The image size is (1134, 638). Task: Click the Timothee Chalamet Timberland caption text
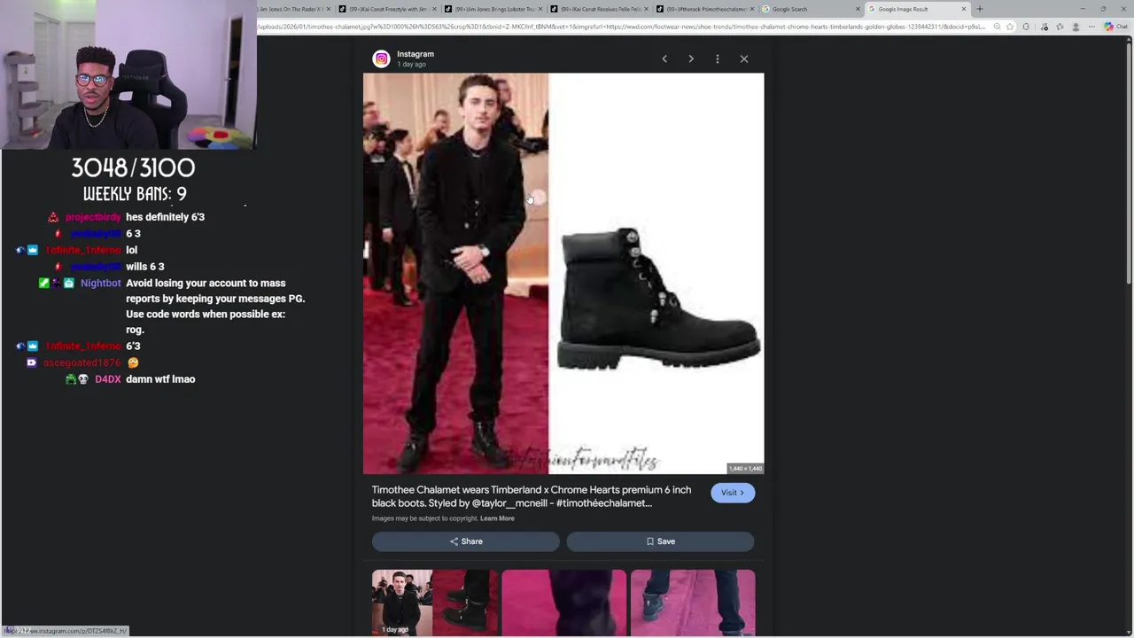[x=532, y=496]
